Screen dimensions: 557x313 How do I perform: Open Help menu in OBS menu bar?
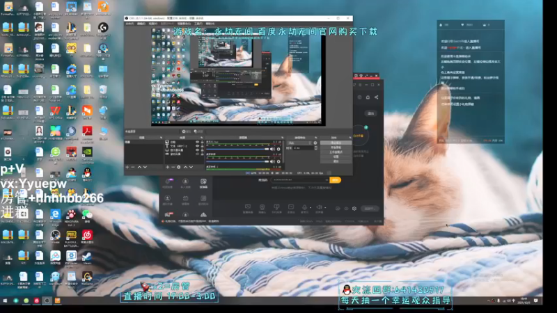210,24
